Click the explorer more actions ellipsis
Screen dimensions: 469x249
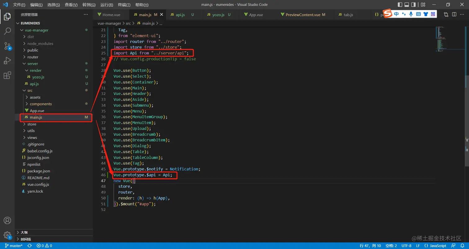pyautogui.click(x=86, y=15)
